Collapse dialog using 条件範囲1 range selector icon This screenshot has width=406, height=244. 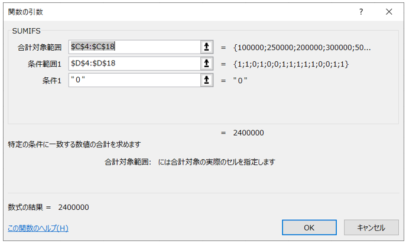[206, 63]
